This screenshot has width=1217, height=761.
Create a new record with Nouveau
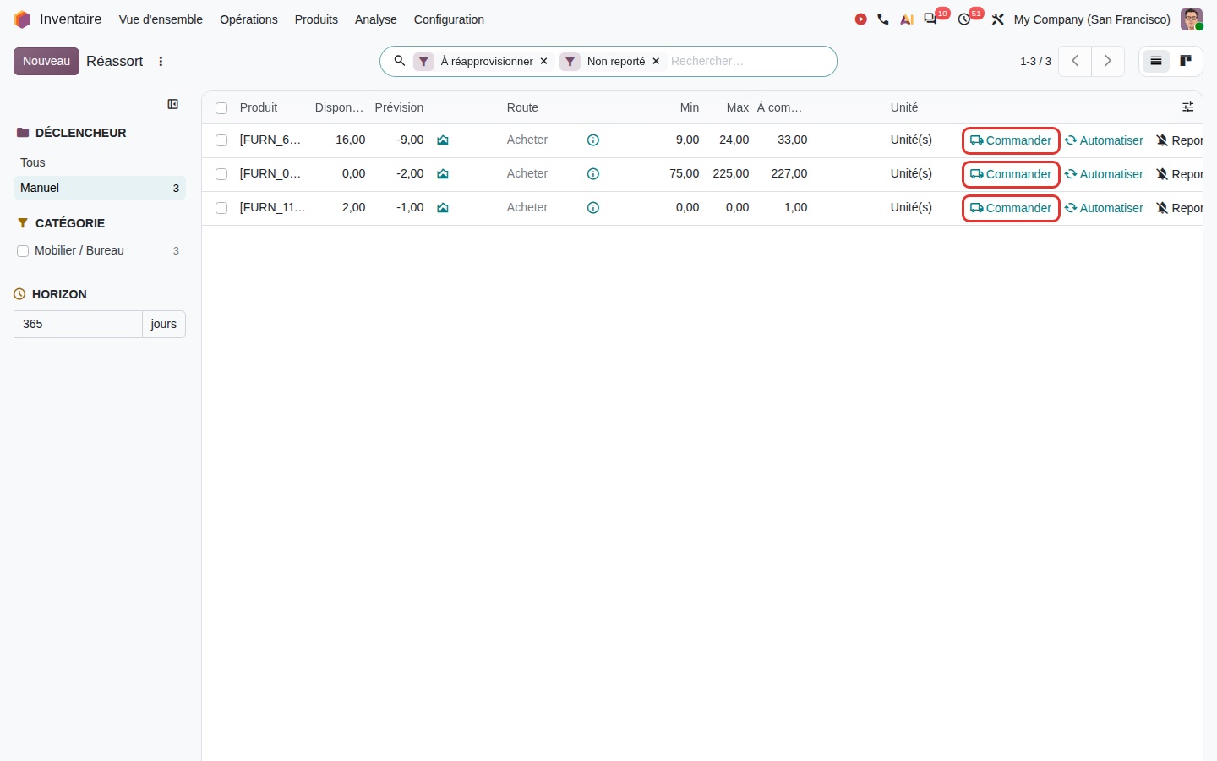pyautogui.click(x=46, y=61)
